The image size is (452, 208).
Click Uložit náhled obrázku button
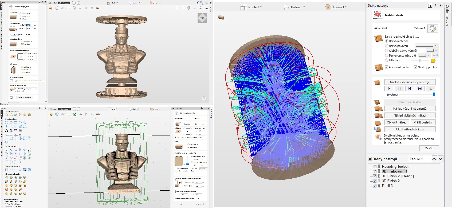[x=410, y=129]
